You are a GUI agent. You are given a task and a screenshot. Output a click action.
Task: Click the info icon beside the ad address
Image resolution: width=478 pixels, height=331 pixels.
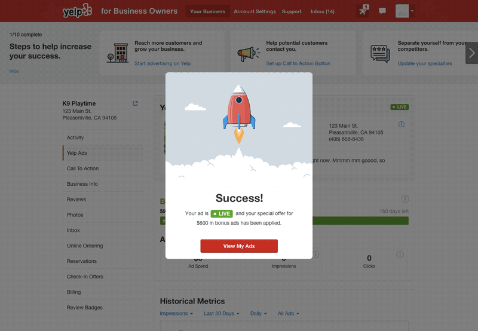(402, 124)
